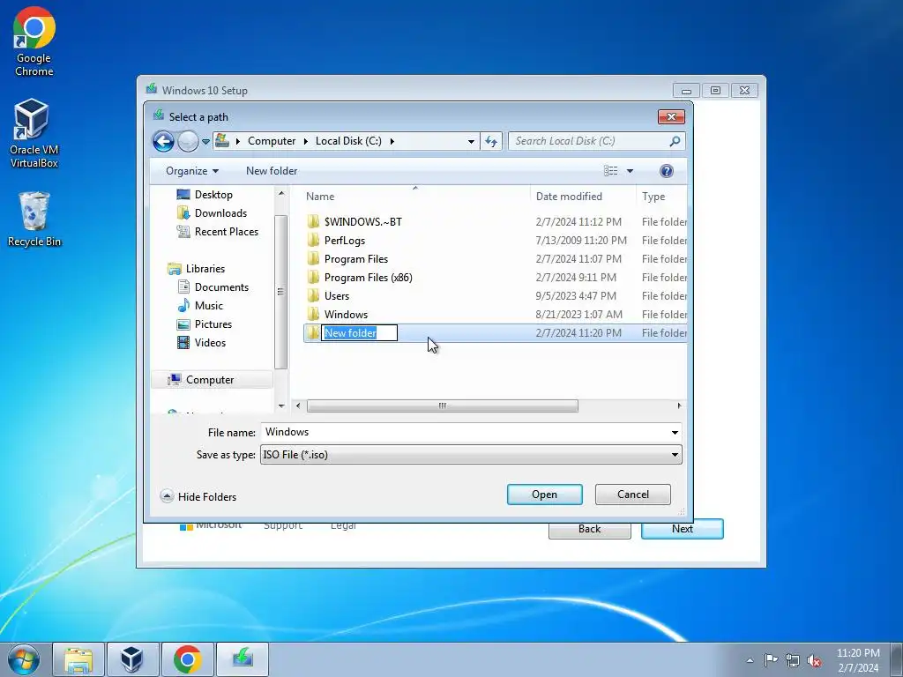Close the Select a path dialog

(x=671, y=117)
